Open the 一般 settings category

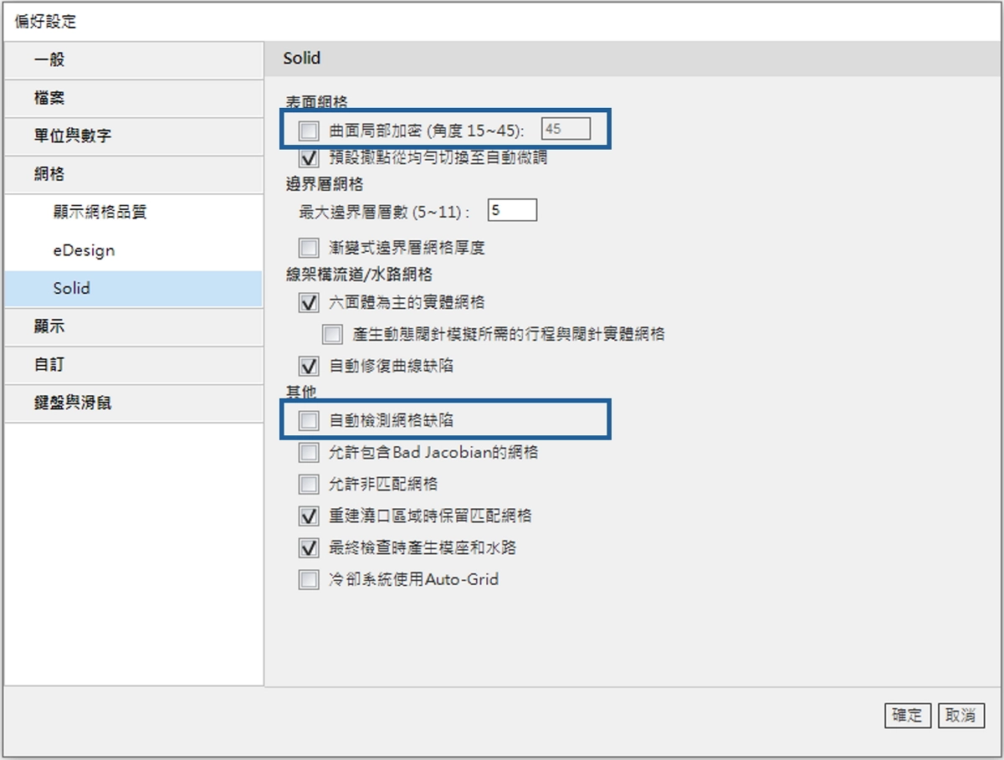pos(134,60)
